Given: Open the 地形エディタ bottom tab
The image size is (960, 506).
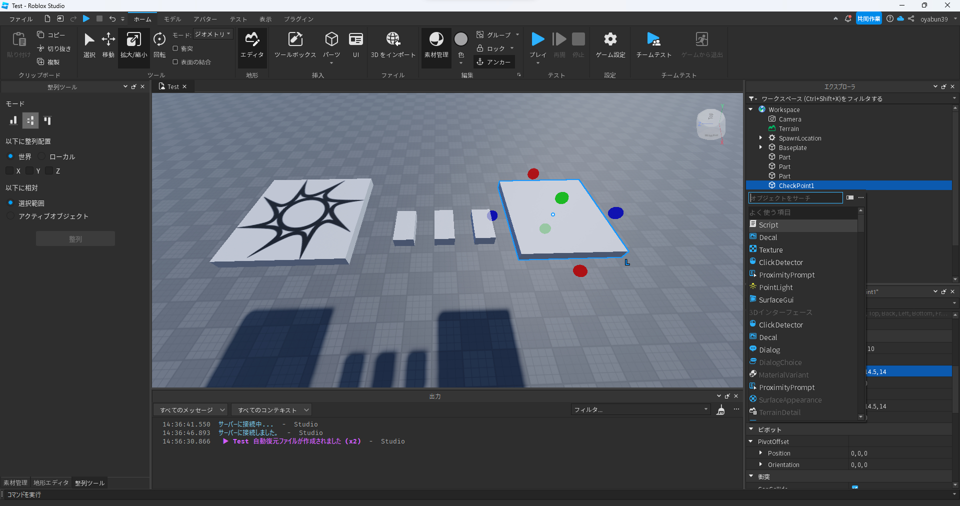Looking at the screenshot, I should tap(51, 483).
